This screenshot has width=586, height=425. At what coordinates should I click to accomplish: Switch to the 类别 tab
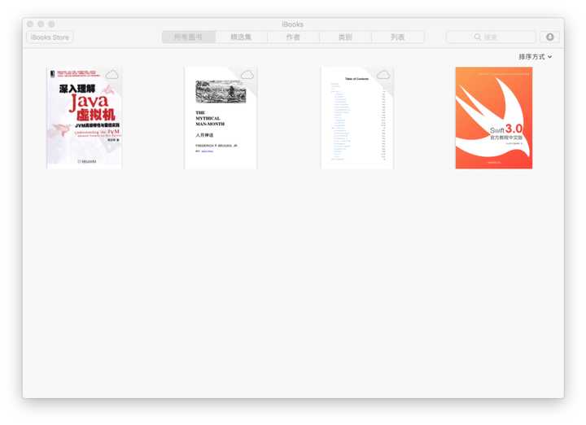[345, 37]
